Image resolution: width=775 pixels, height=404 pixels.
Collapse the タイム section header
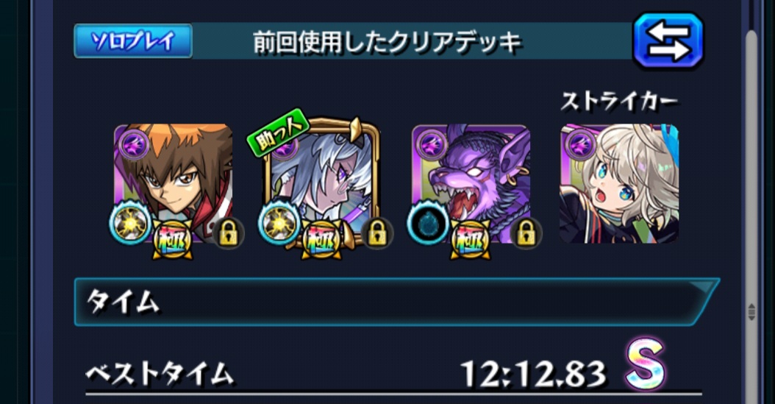(x=397, y=302)
